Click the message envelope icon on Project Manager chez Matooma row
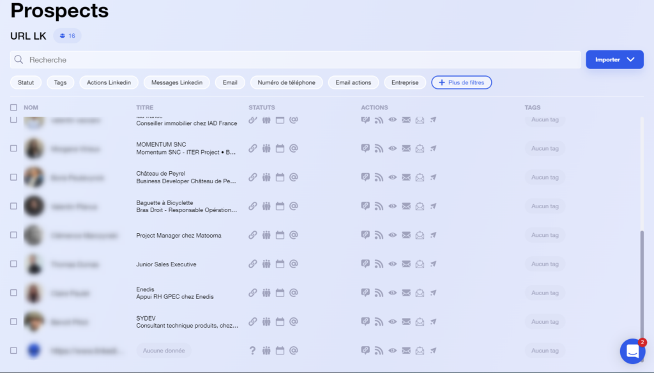 tap(406, 235)
